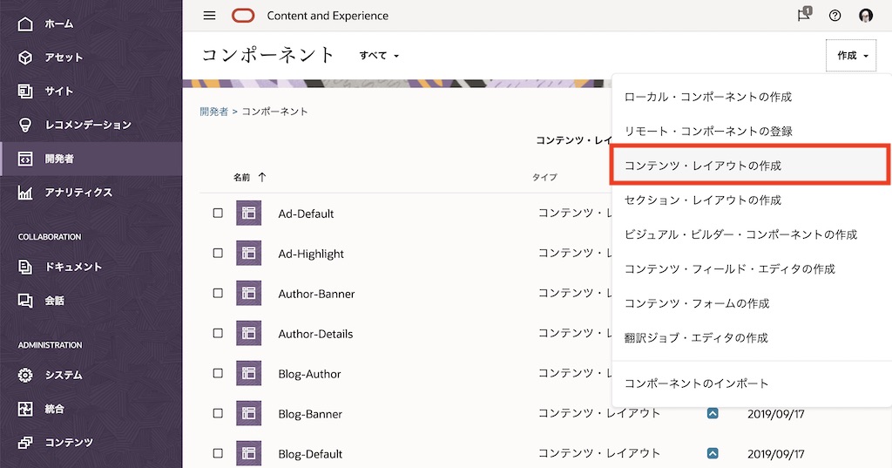Open ドキュメント in the sidebar
The image size is (892, 468).
click(72, 267)
